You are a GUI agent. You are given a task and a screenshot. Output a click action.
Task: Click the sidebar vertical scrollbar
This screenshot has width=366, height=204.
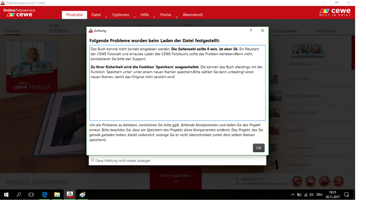tap(353, 53)
